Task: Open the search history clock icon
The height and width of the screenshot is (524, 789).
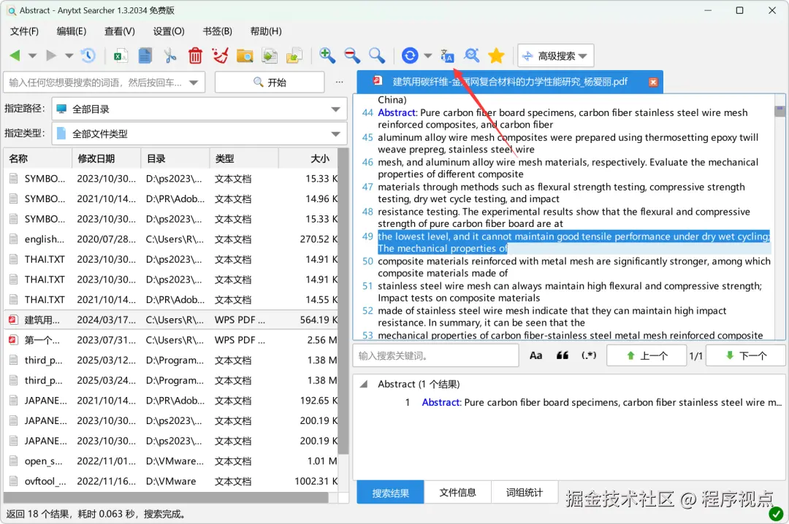Action: 88,55
